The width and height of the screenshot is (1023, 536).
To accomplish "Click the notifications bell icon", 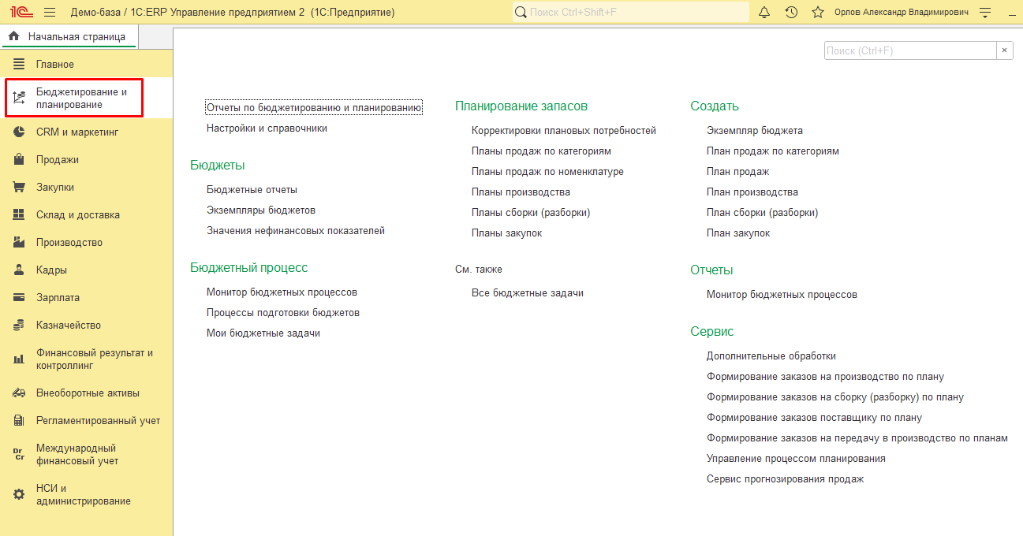I will [764, 13].
